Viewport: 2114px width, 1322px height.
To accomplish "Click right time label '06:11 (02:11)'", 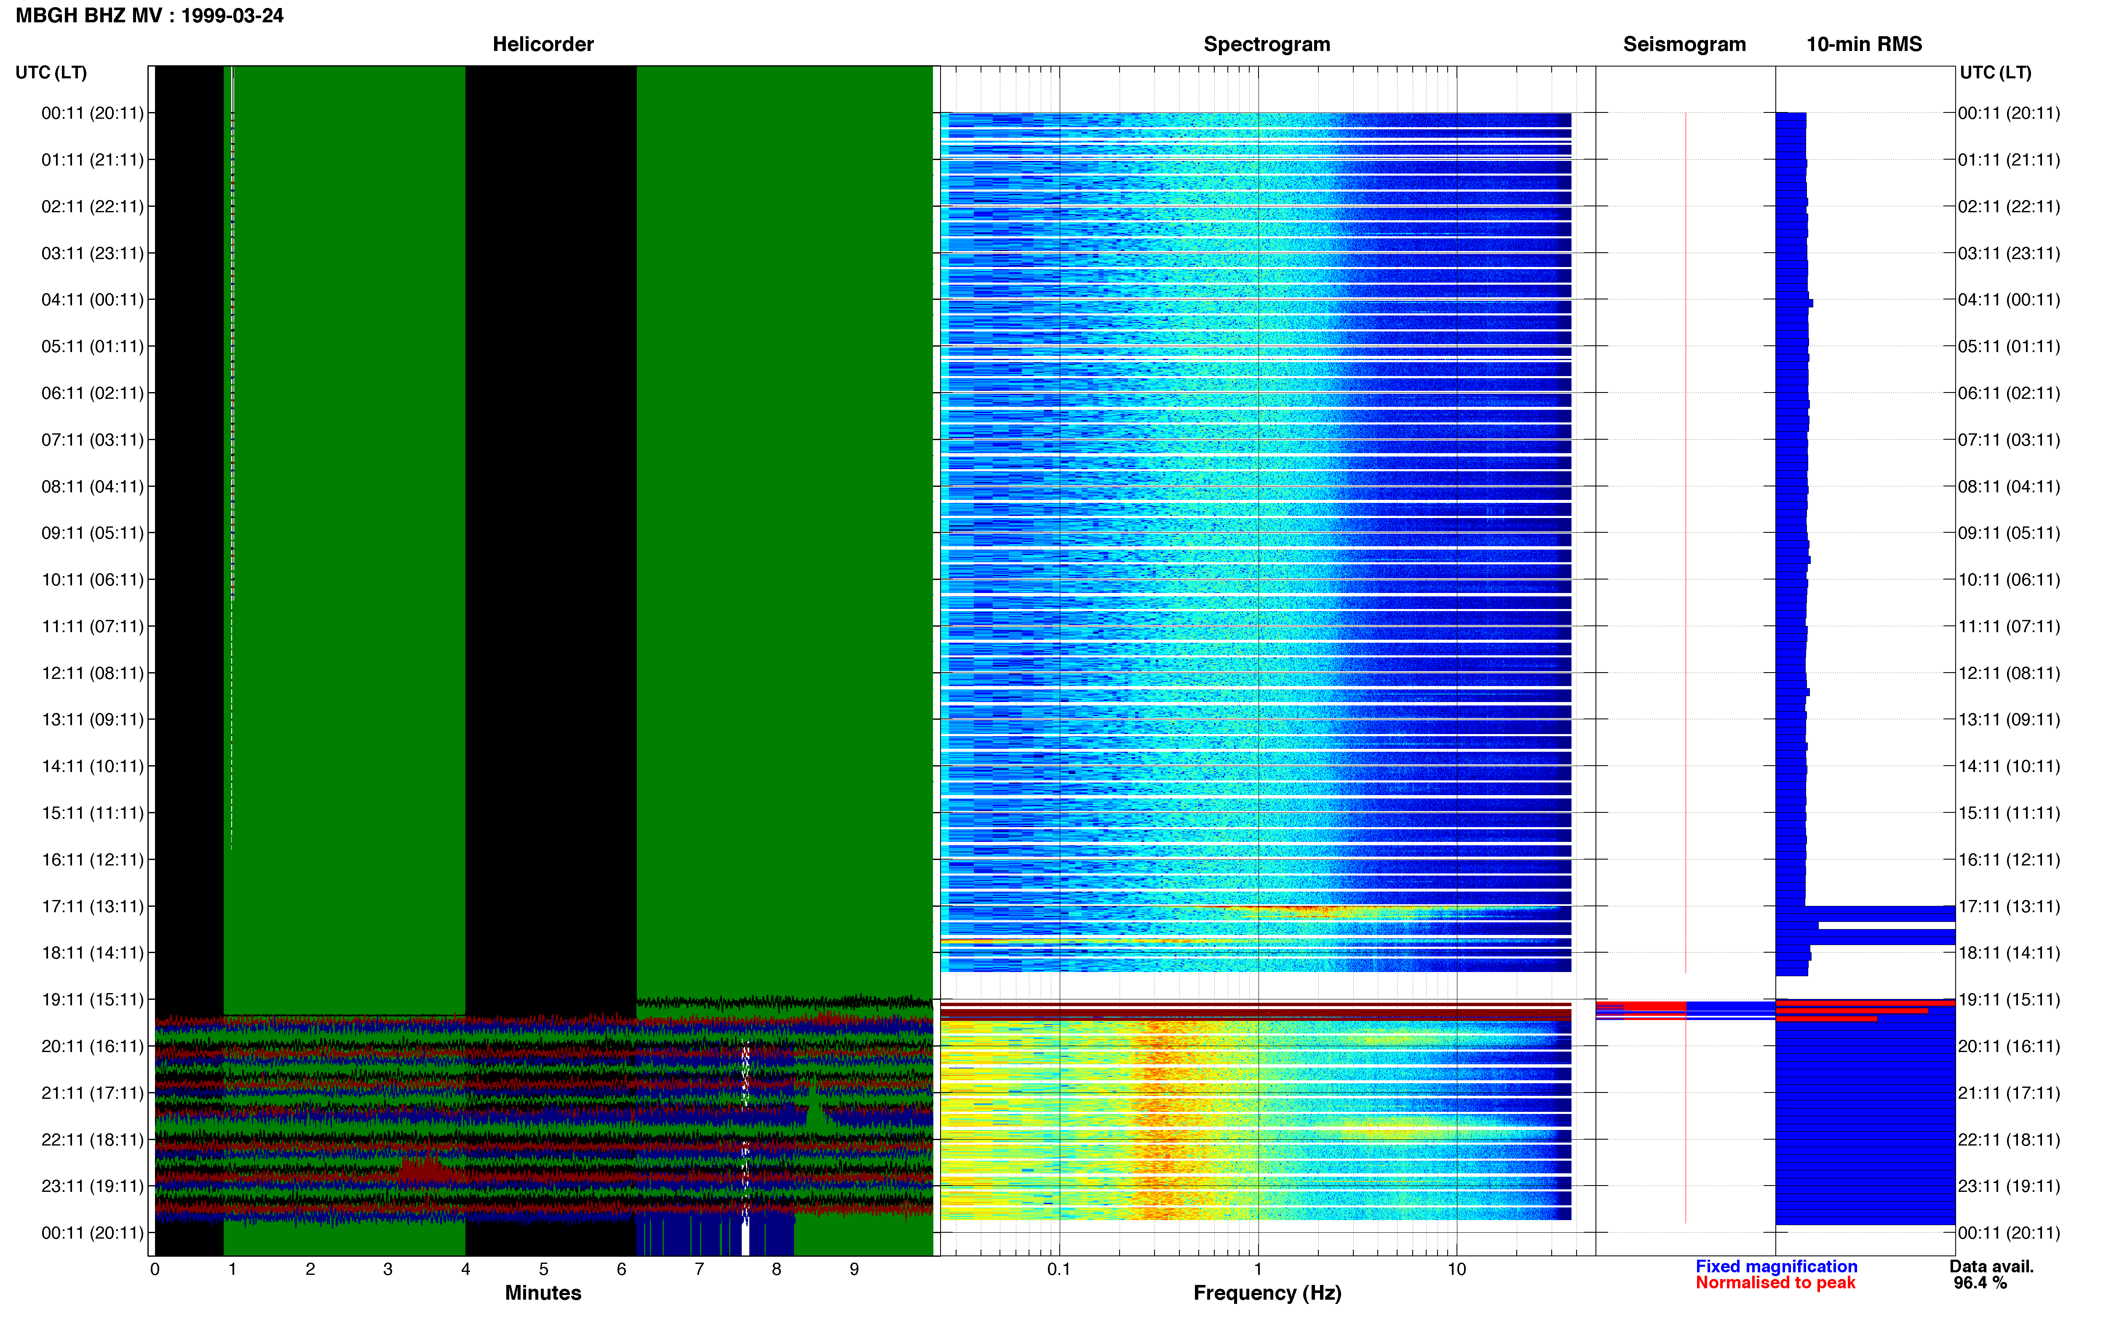I will click(x=2009, y=393).
